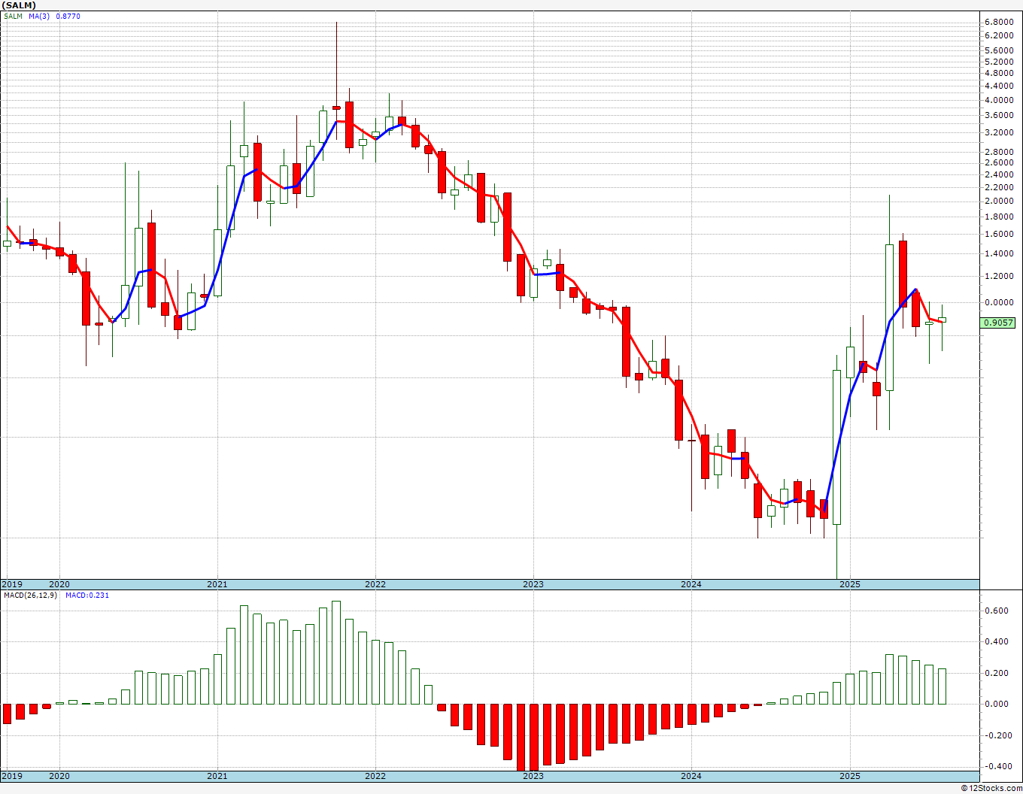Click the 1.6000 price axis label

998,234
